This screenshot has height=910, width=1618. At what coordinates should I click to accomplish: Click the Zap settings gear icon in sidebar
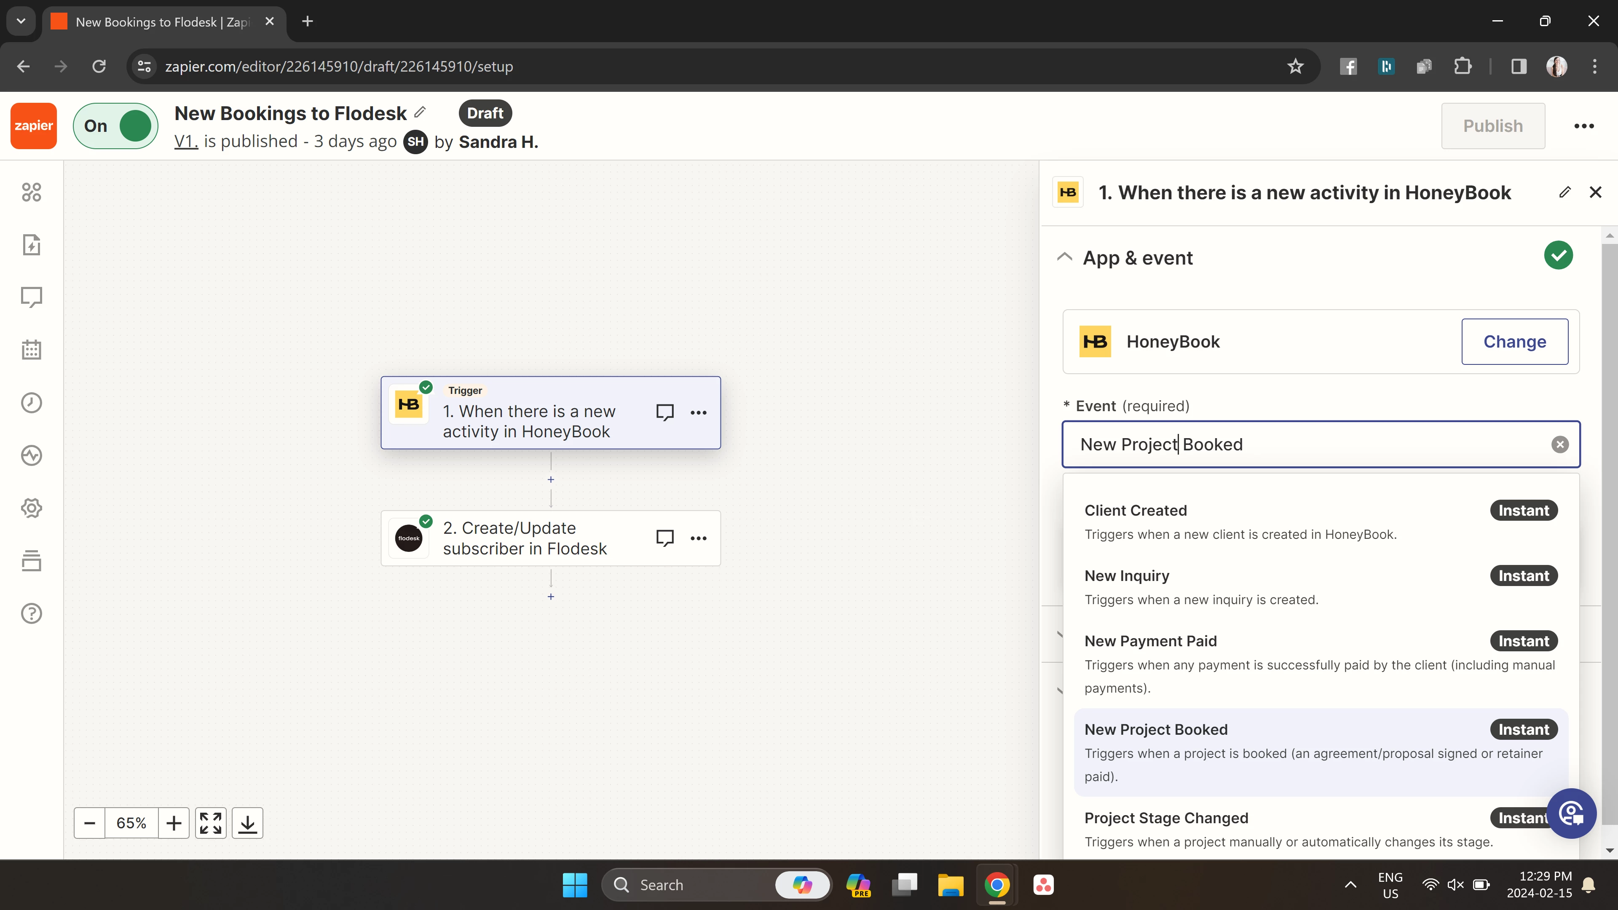(32, 508)
